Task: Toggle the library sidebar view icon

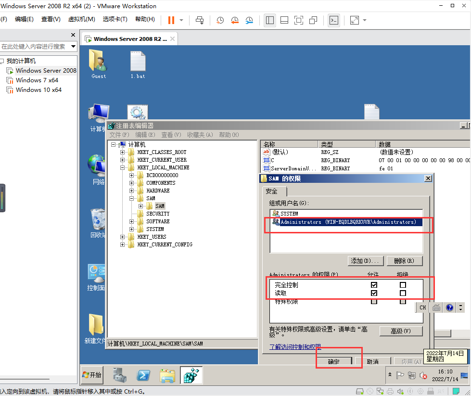Action: [270, 20]
